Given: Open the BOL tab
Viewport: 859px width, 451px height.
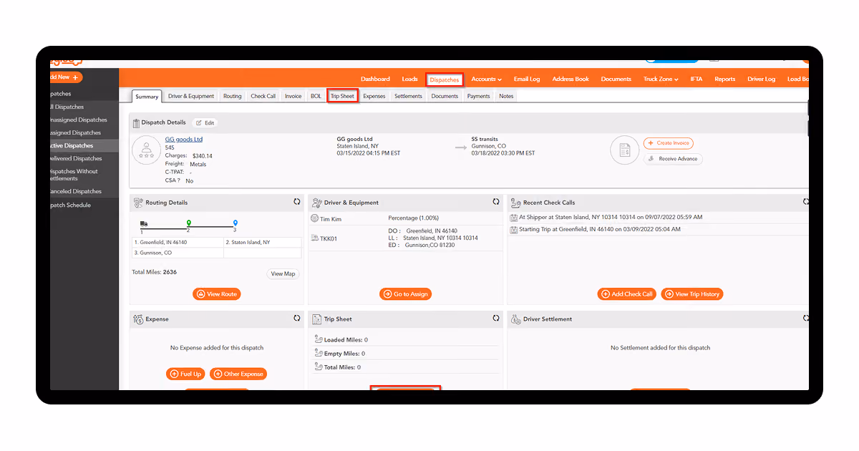Looking at the screenshot, I should click(316, 96).
